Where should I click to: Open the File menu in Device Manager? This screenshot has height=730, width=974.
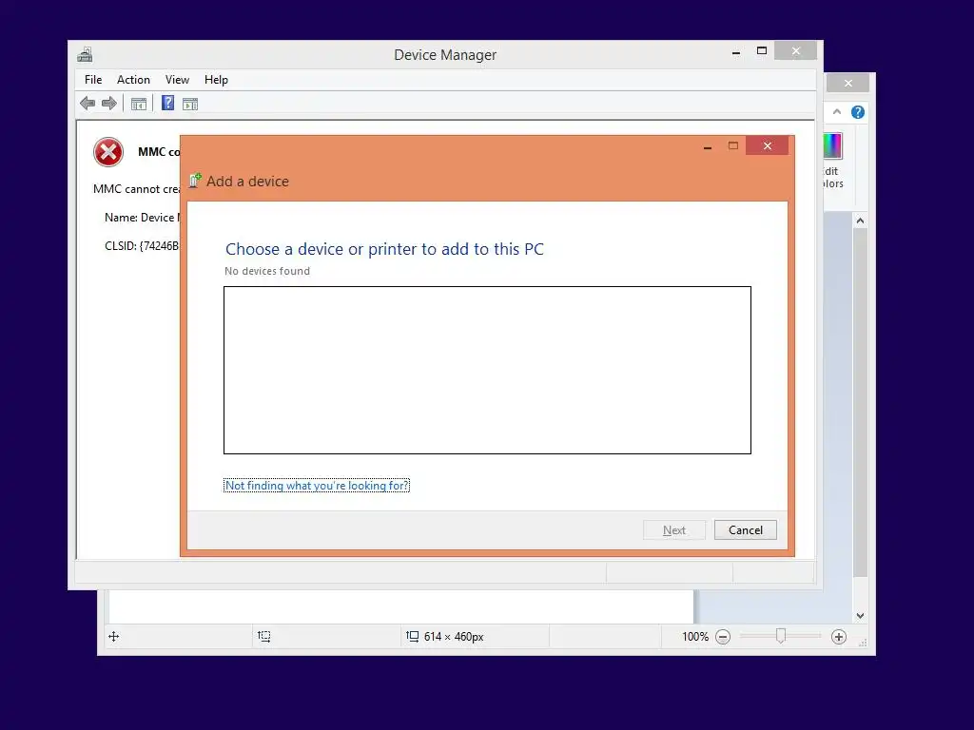pyautogui.click(x=93, y=80)
